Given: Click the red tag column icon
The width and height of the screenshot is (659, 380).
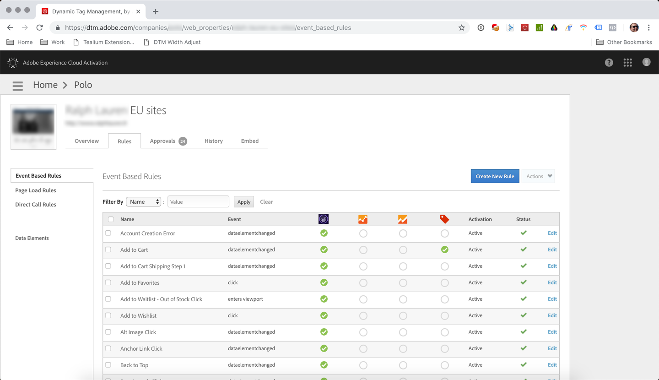Looking at the screenshot, I should coord(444,219).
